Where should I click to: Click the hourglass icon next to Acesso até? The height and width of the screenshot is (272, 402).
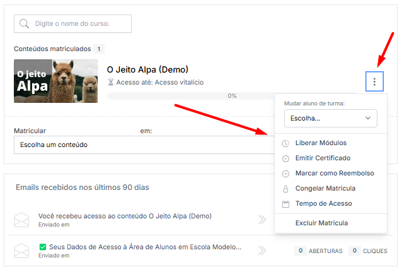pyautogui.click(x=110, y=82)
